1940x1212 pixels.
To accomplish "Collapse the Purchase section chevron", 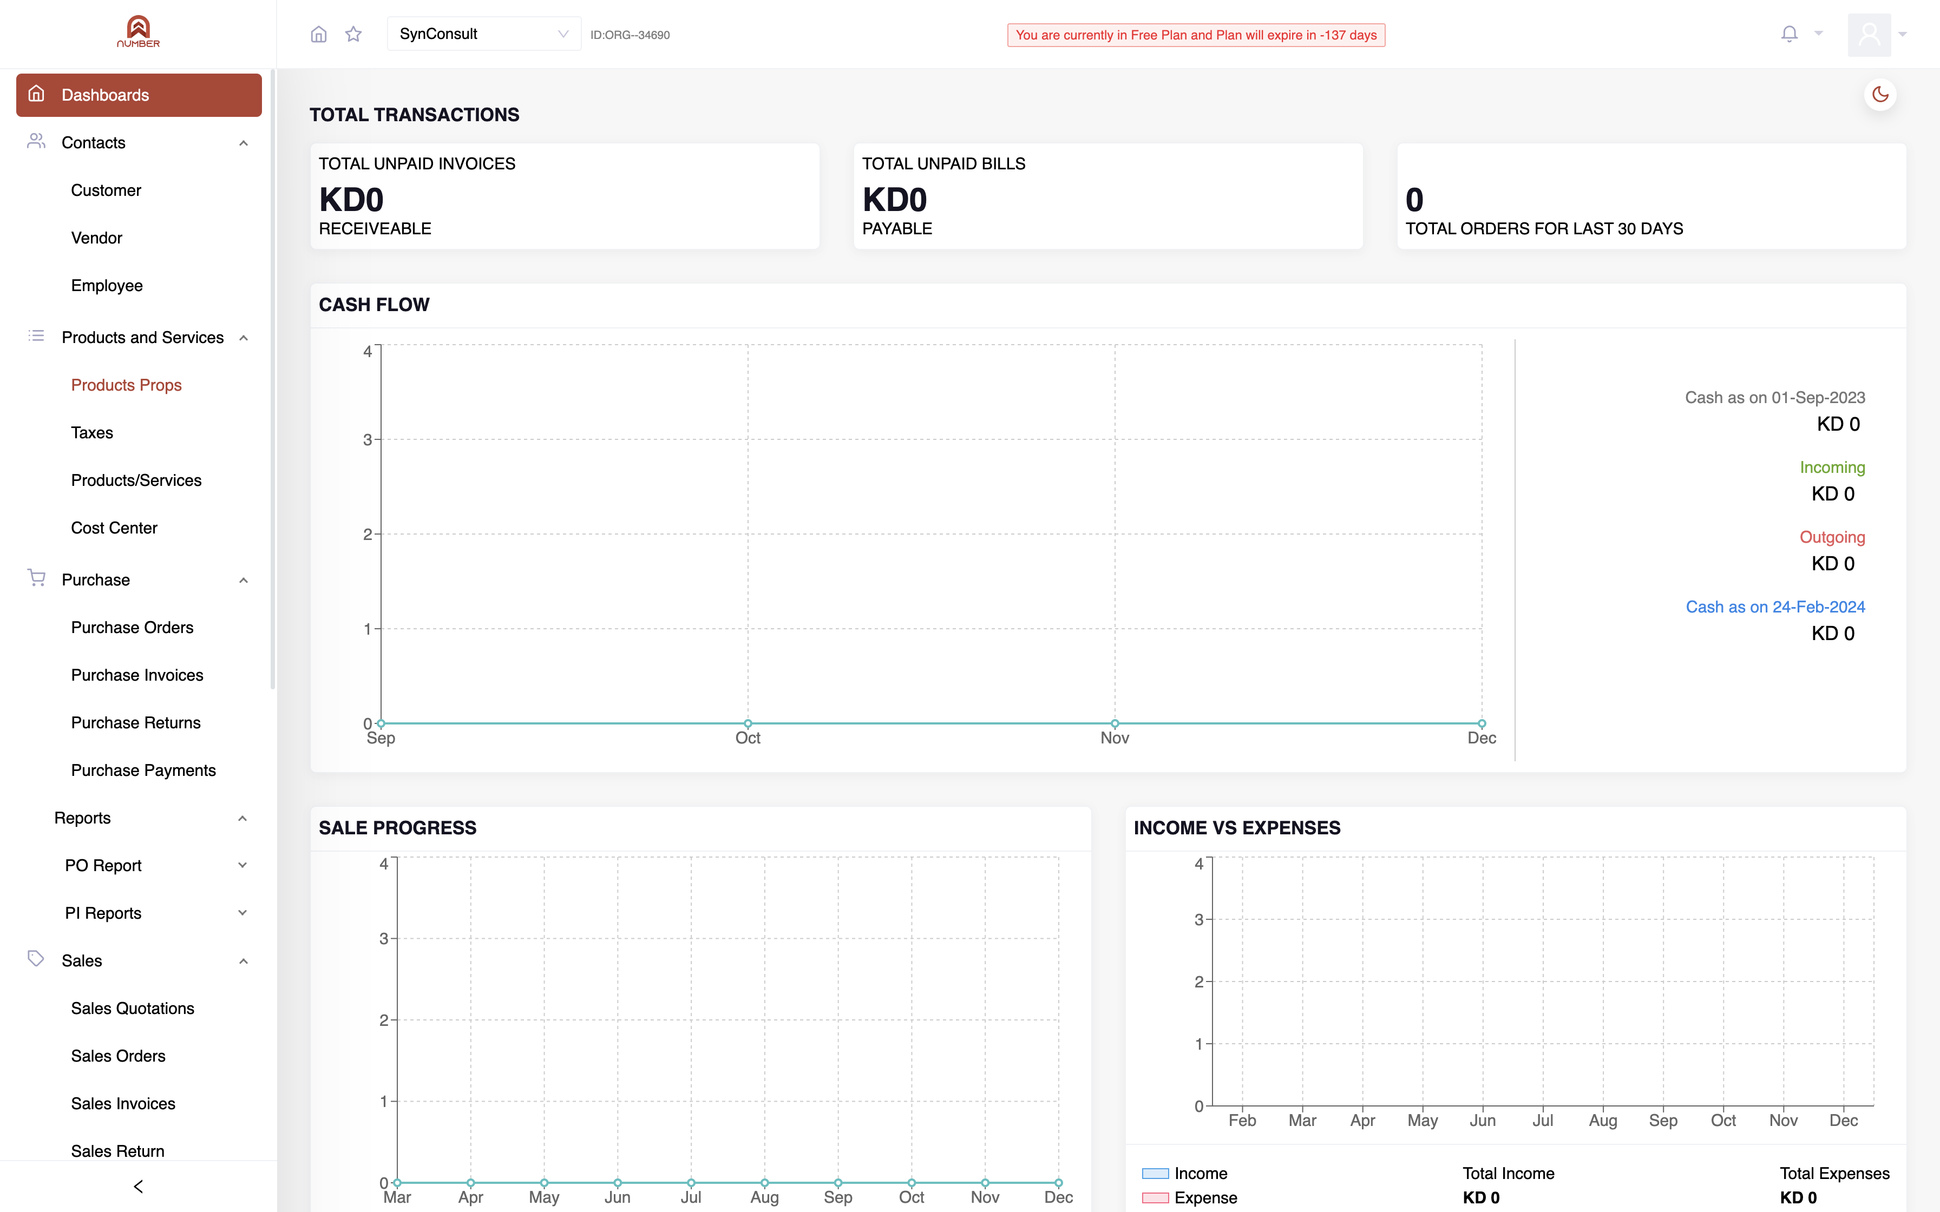I will [x=243, y=579].
